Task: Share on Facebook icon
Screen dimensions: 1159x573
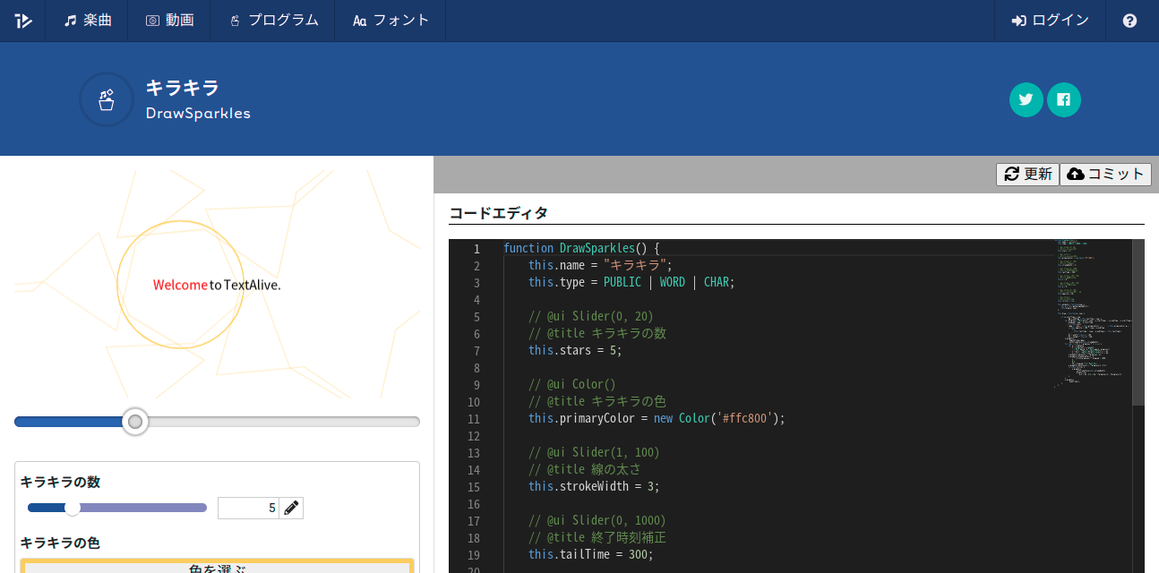Action: (1064, 99)
